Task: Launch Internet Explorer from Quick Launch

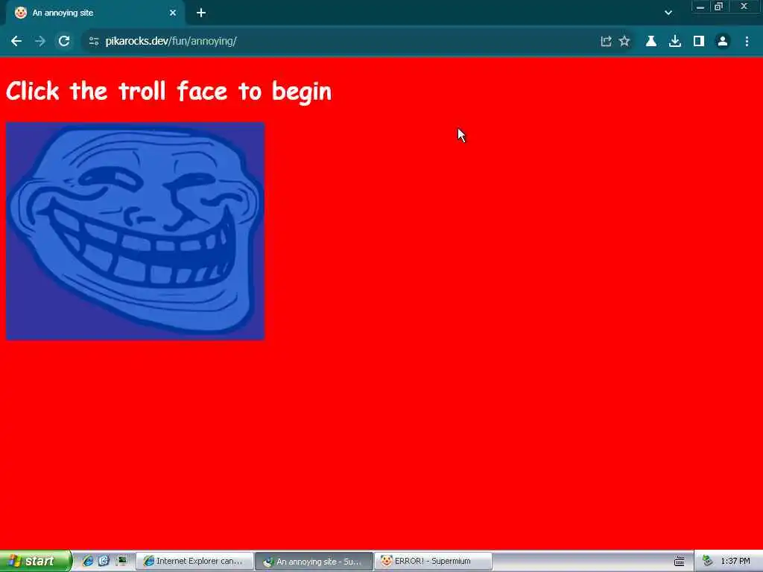Action: [88, 561]
